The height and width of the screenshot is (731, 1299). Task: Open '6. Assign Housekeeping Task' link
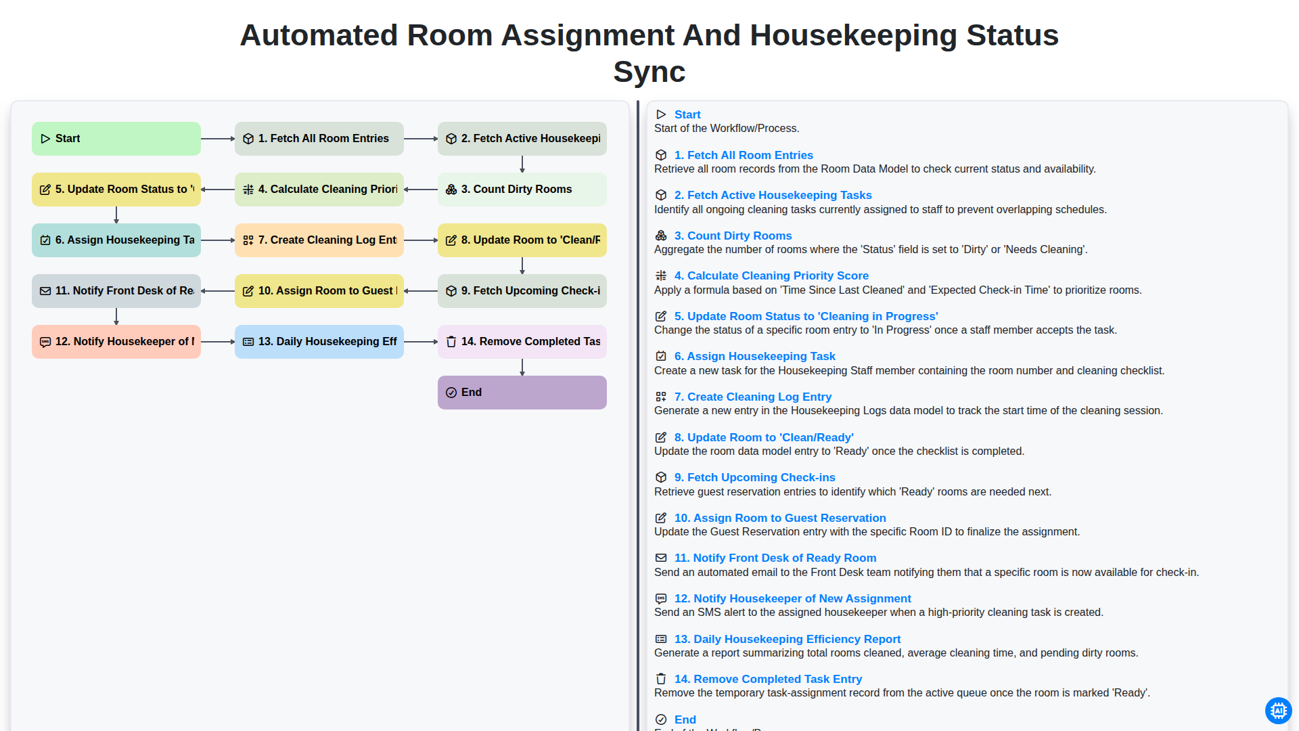[x=754, y=356]
